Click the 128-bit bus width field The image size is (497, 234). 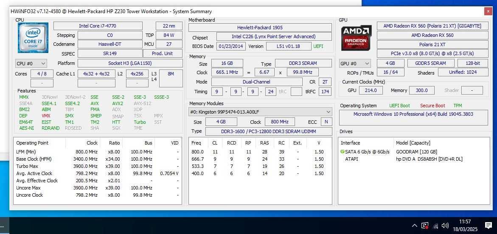472,63
